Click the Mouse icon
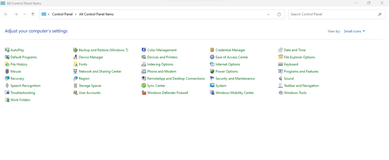Viewport: 389px width, 160px height. [x=7, y=71]
